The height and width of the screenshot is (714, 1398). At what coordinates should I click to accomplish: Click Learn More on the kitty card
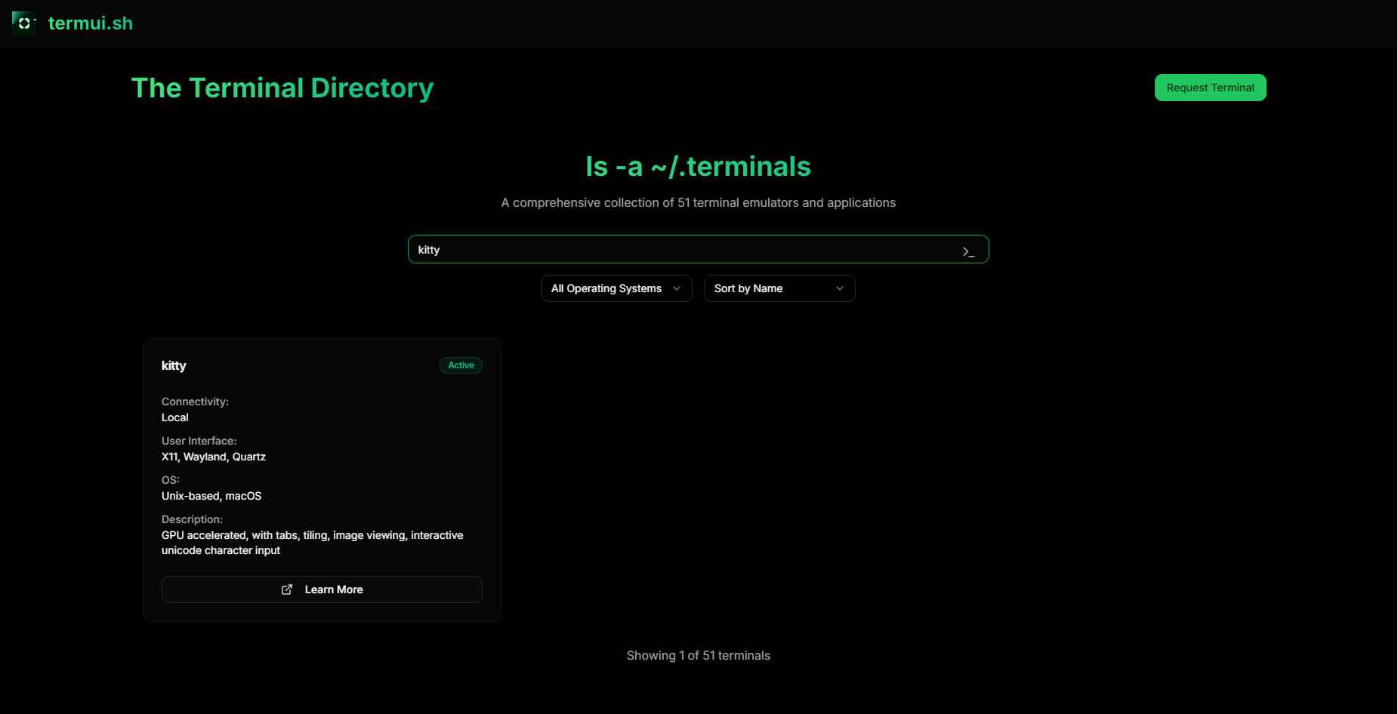pyautogui.click(x=321, y=589)
